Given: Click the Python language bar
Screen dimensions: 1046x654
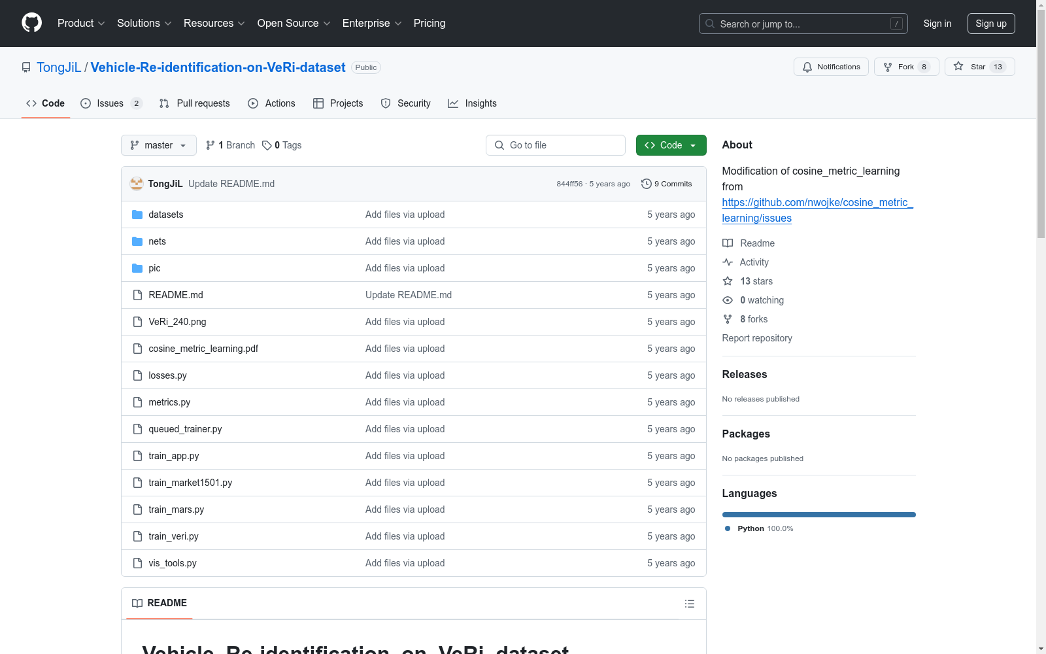Looking at the screenshot, I should point(819,515).
